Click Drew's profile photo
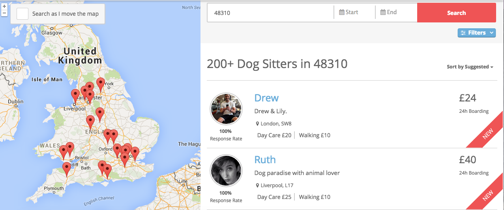 pos(226,109)
